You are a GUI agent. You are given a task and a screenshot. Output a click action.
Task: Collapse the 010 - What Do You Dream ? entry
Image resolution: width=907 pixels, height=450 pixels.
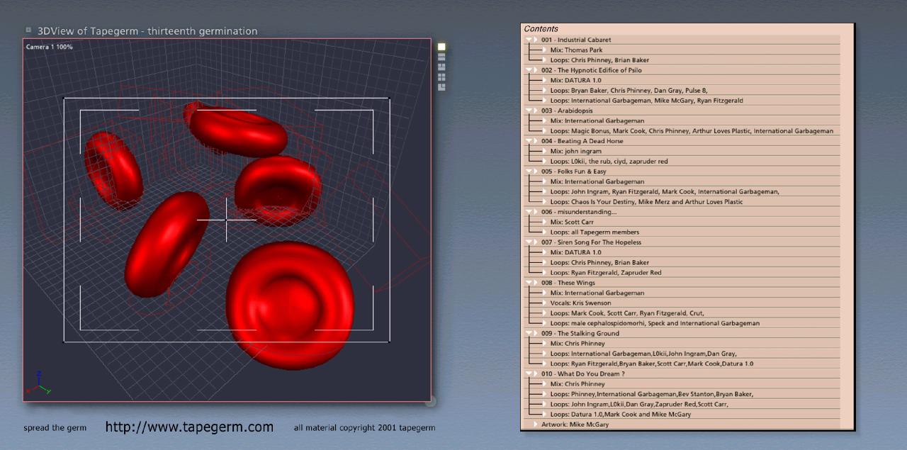tap(529, 374)
